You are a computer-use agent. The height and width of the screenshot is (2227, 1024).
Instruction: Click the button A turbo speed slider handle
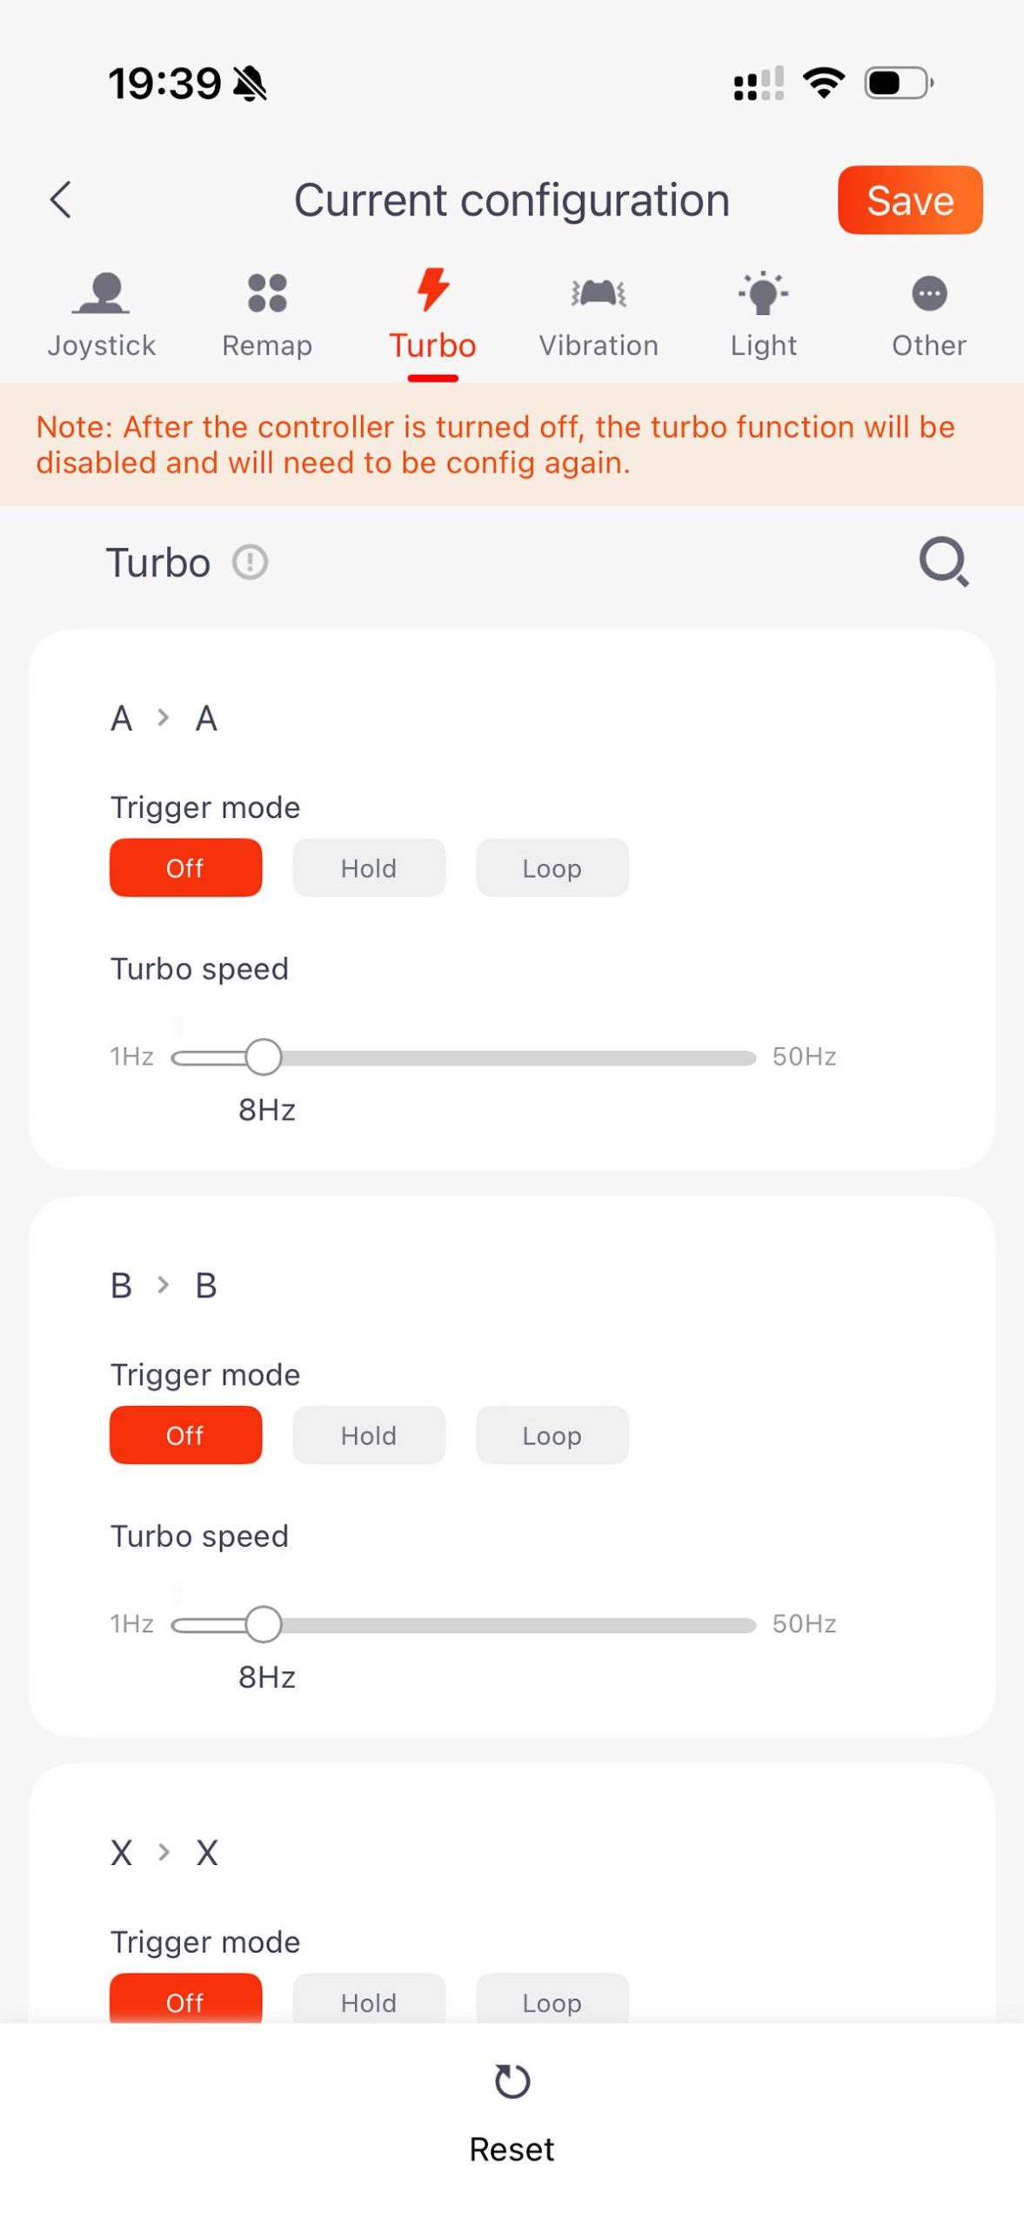coord(263,1057)
